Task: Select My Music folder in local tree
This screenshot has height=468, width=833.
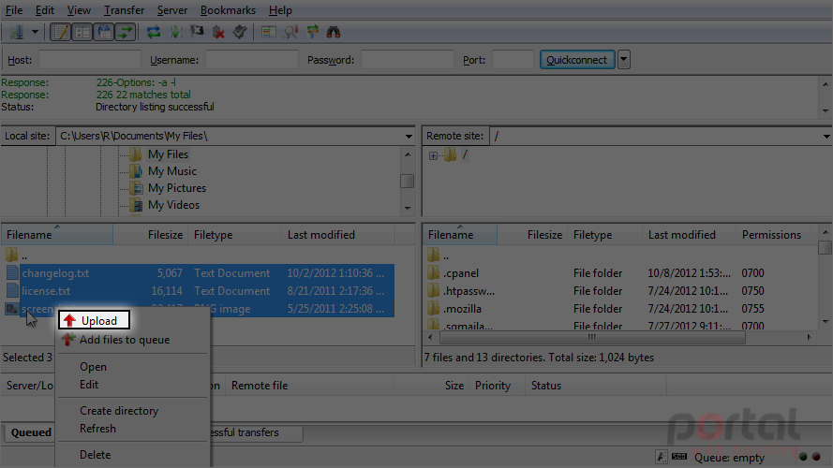Action: click(x=172, y=171)
